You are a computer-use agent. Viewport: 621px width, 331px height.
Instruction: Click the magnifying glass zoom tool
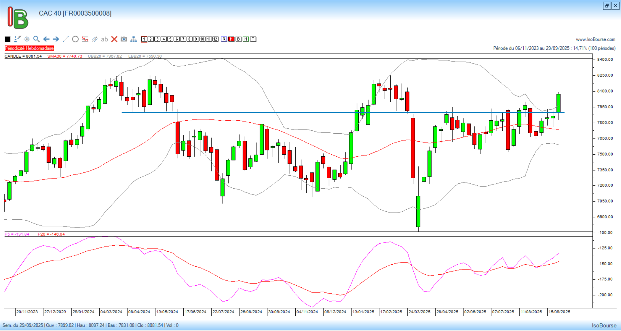(x=37, y=39)
